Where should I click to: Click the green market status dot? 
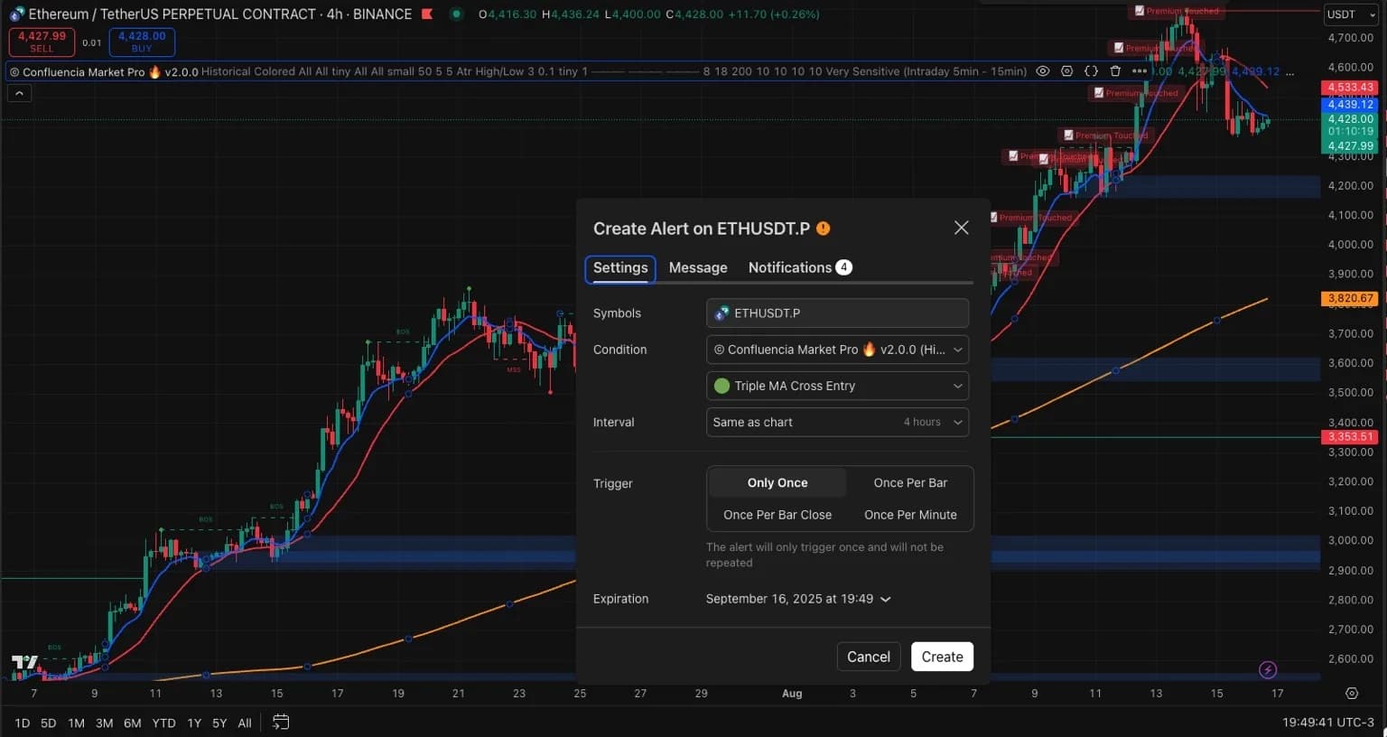[457, 14]
